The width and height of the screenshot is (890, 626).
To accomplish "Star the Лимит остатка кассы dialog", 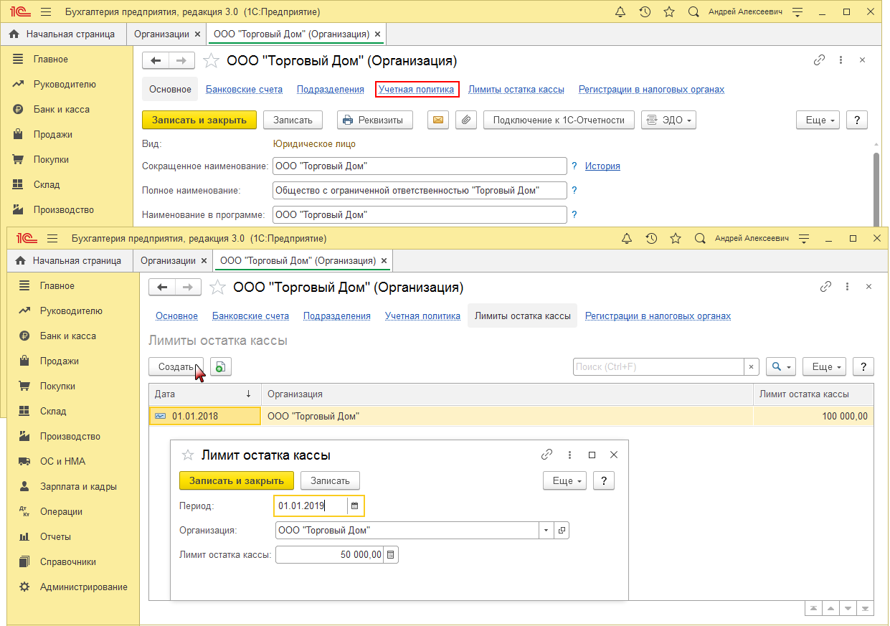I will click(188, 455).
